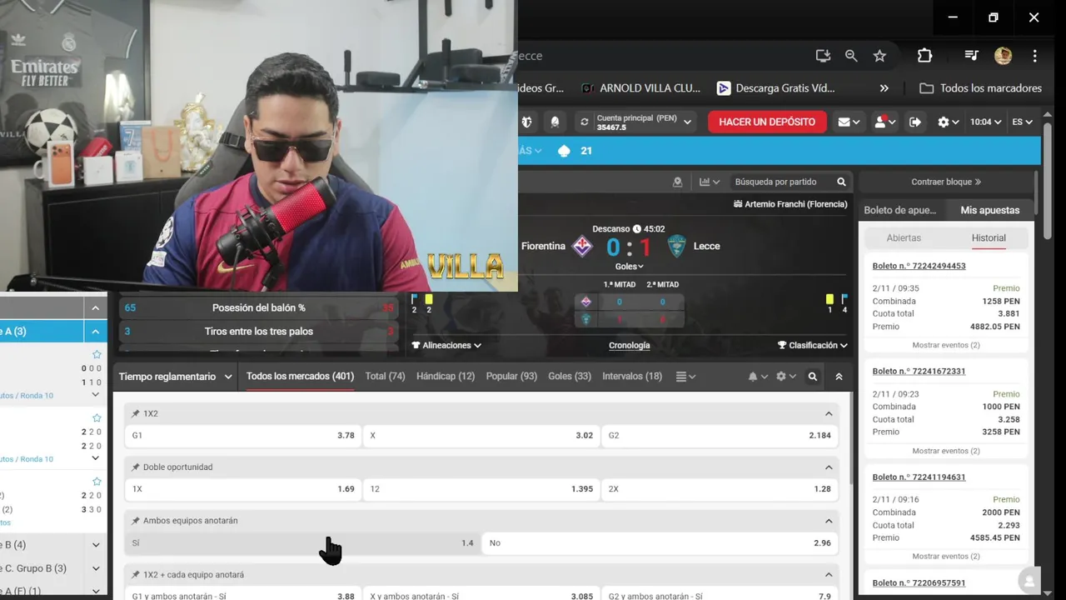
Task: Open the Todos los marcadores folder
Action: click(980, 88)
